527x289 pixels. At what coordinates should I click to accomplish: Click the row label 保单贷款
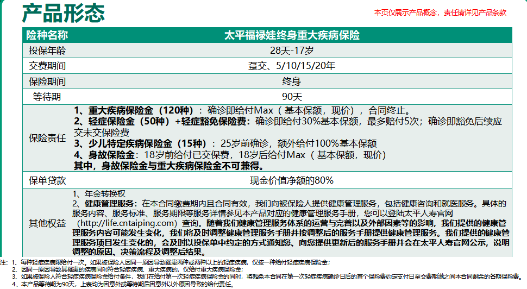point(47,180)
